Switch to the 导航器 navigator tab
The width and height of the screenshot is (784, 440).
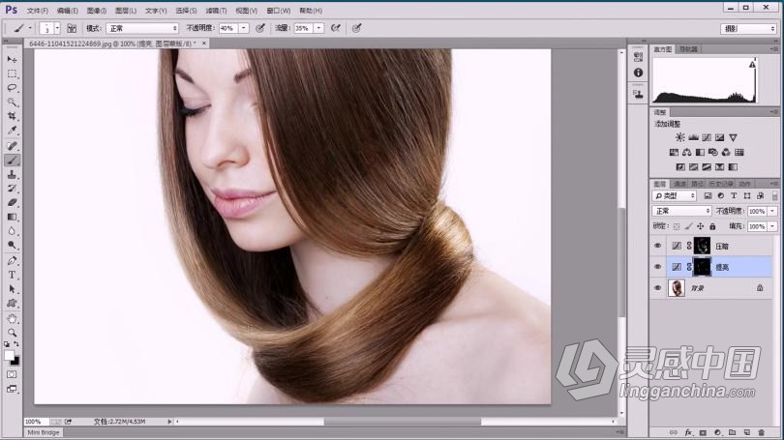click(x=688, y=49)
